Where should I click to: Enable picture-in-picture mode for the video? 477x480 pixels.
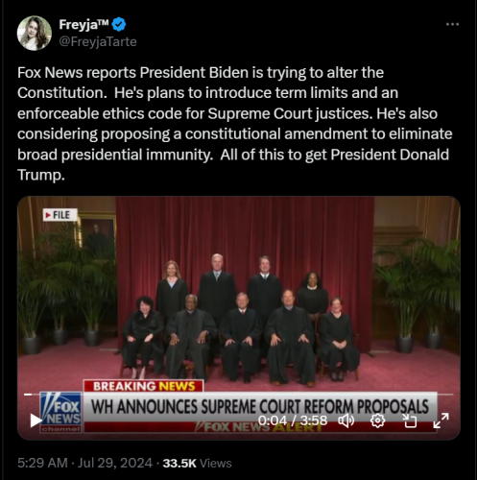(x=410, y=420)
